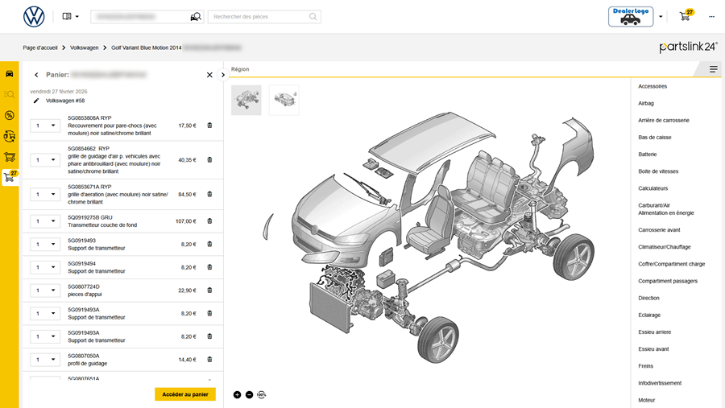Zoom in on the diagram with plus icon
725x408 pixels.
tap(237, 394)
